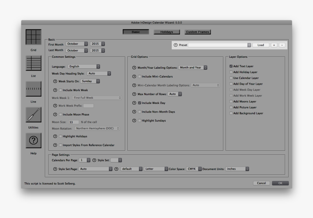
Task: Open Last Month October dropdown
Action: [77, 51]
